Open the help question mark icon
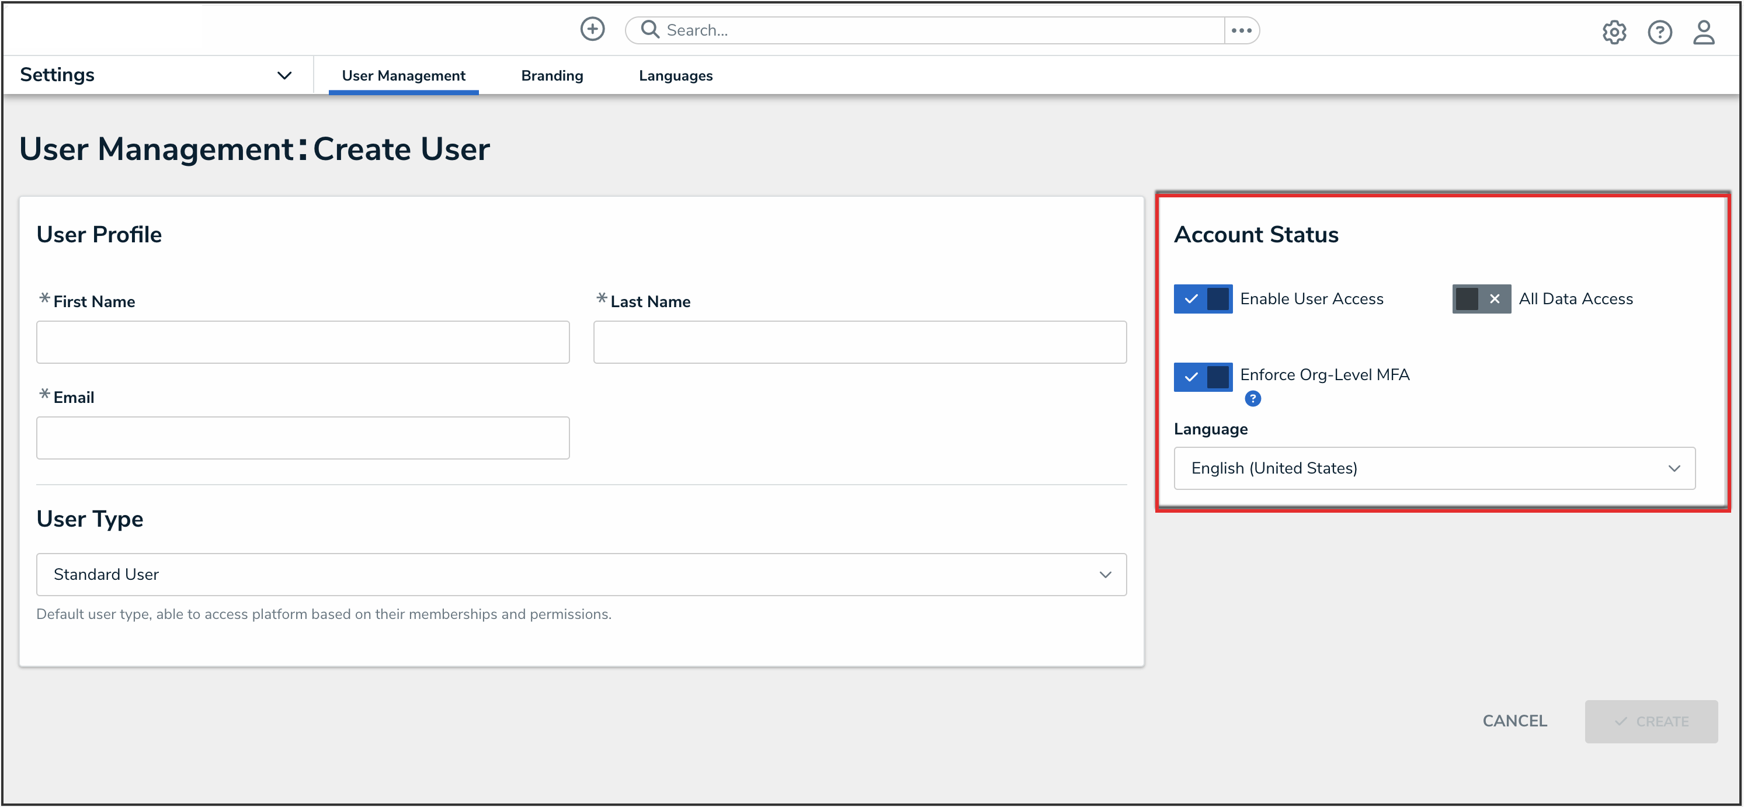 click(x=1659, y=32)
